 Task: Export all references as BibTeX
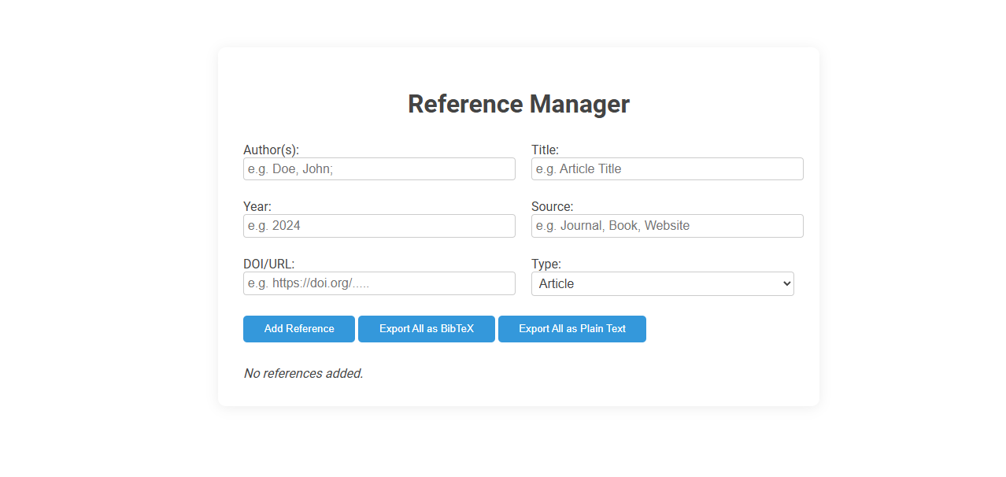[x=426, y=329]
